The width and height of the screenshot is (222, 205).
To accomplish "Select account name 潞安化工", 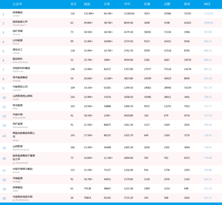I will pos(17,50).
